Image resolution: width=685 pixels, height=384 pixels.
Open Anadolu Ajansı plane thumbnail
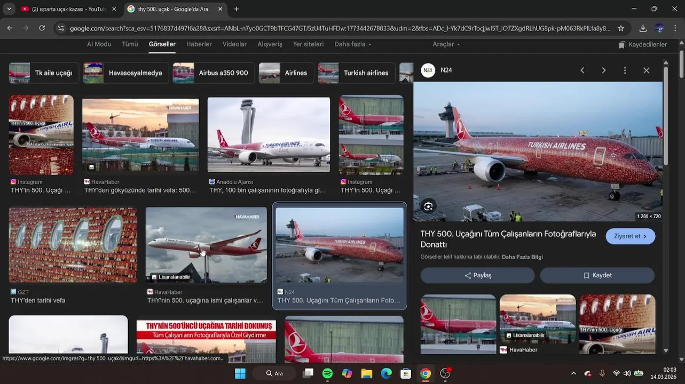pyautogui.click(x=269, y=134)
